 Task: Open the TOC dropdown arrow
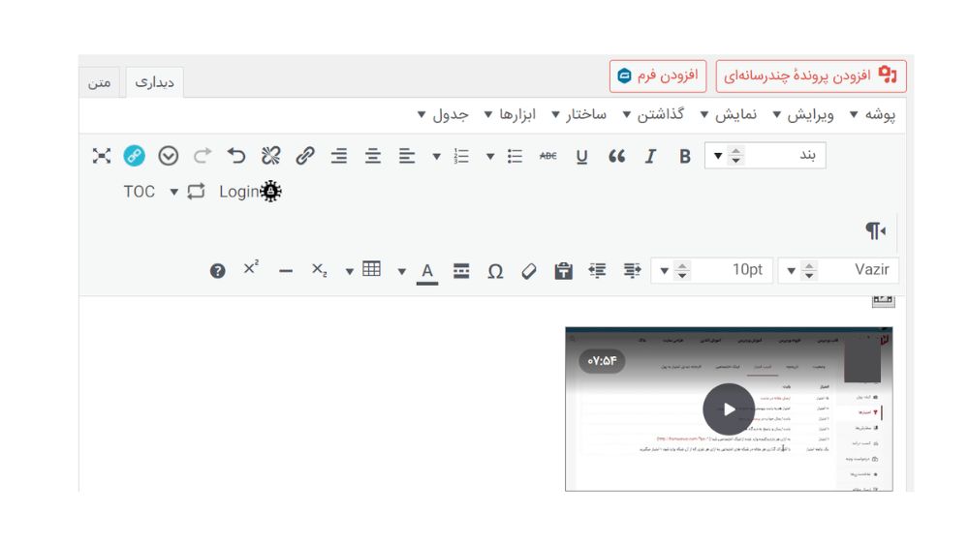click(x=174, y=192)
